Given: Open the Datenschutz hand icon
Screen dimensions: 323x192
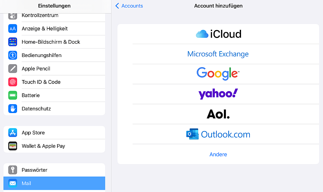Looking at the screenshot, I should click(12, 109).
